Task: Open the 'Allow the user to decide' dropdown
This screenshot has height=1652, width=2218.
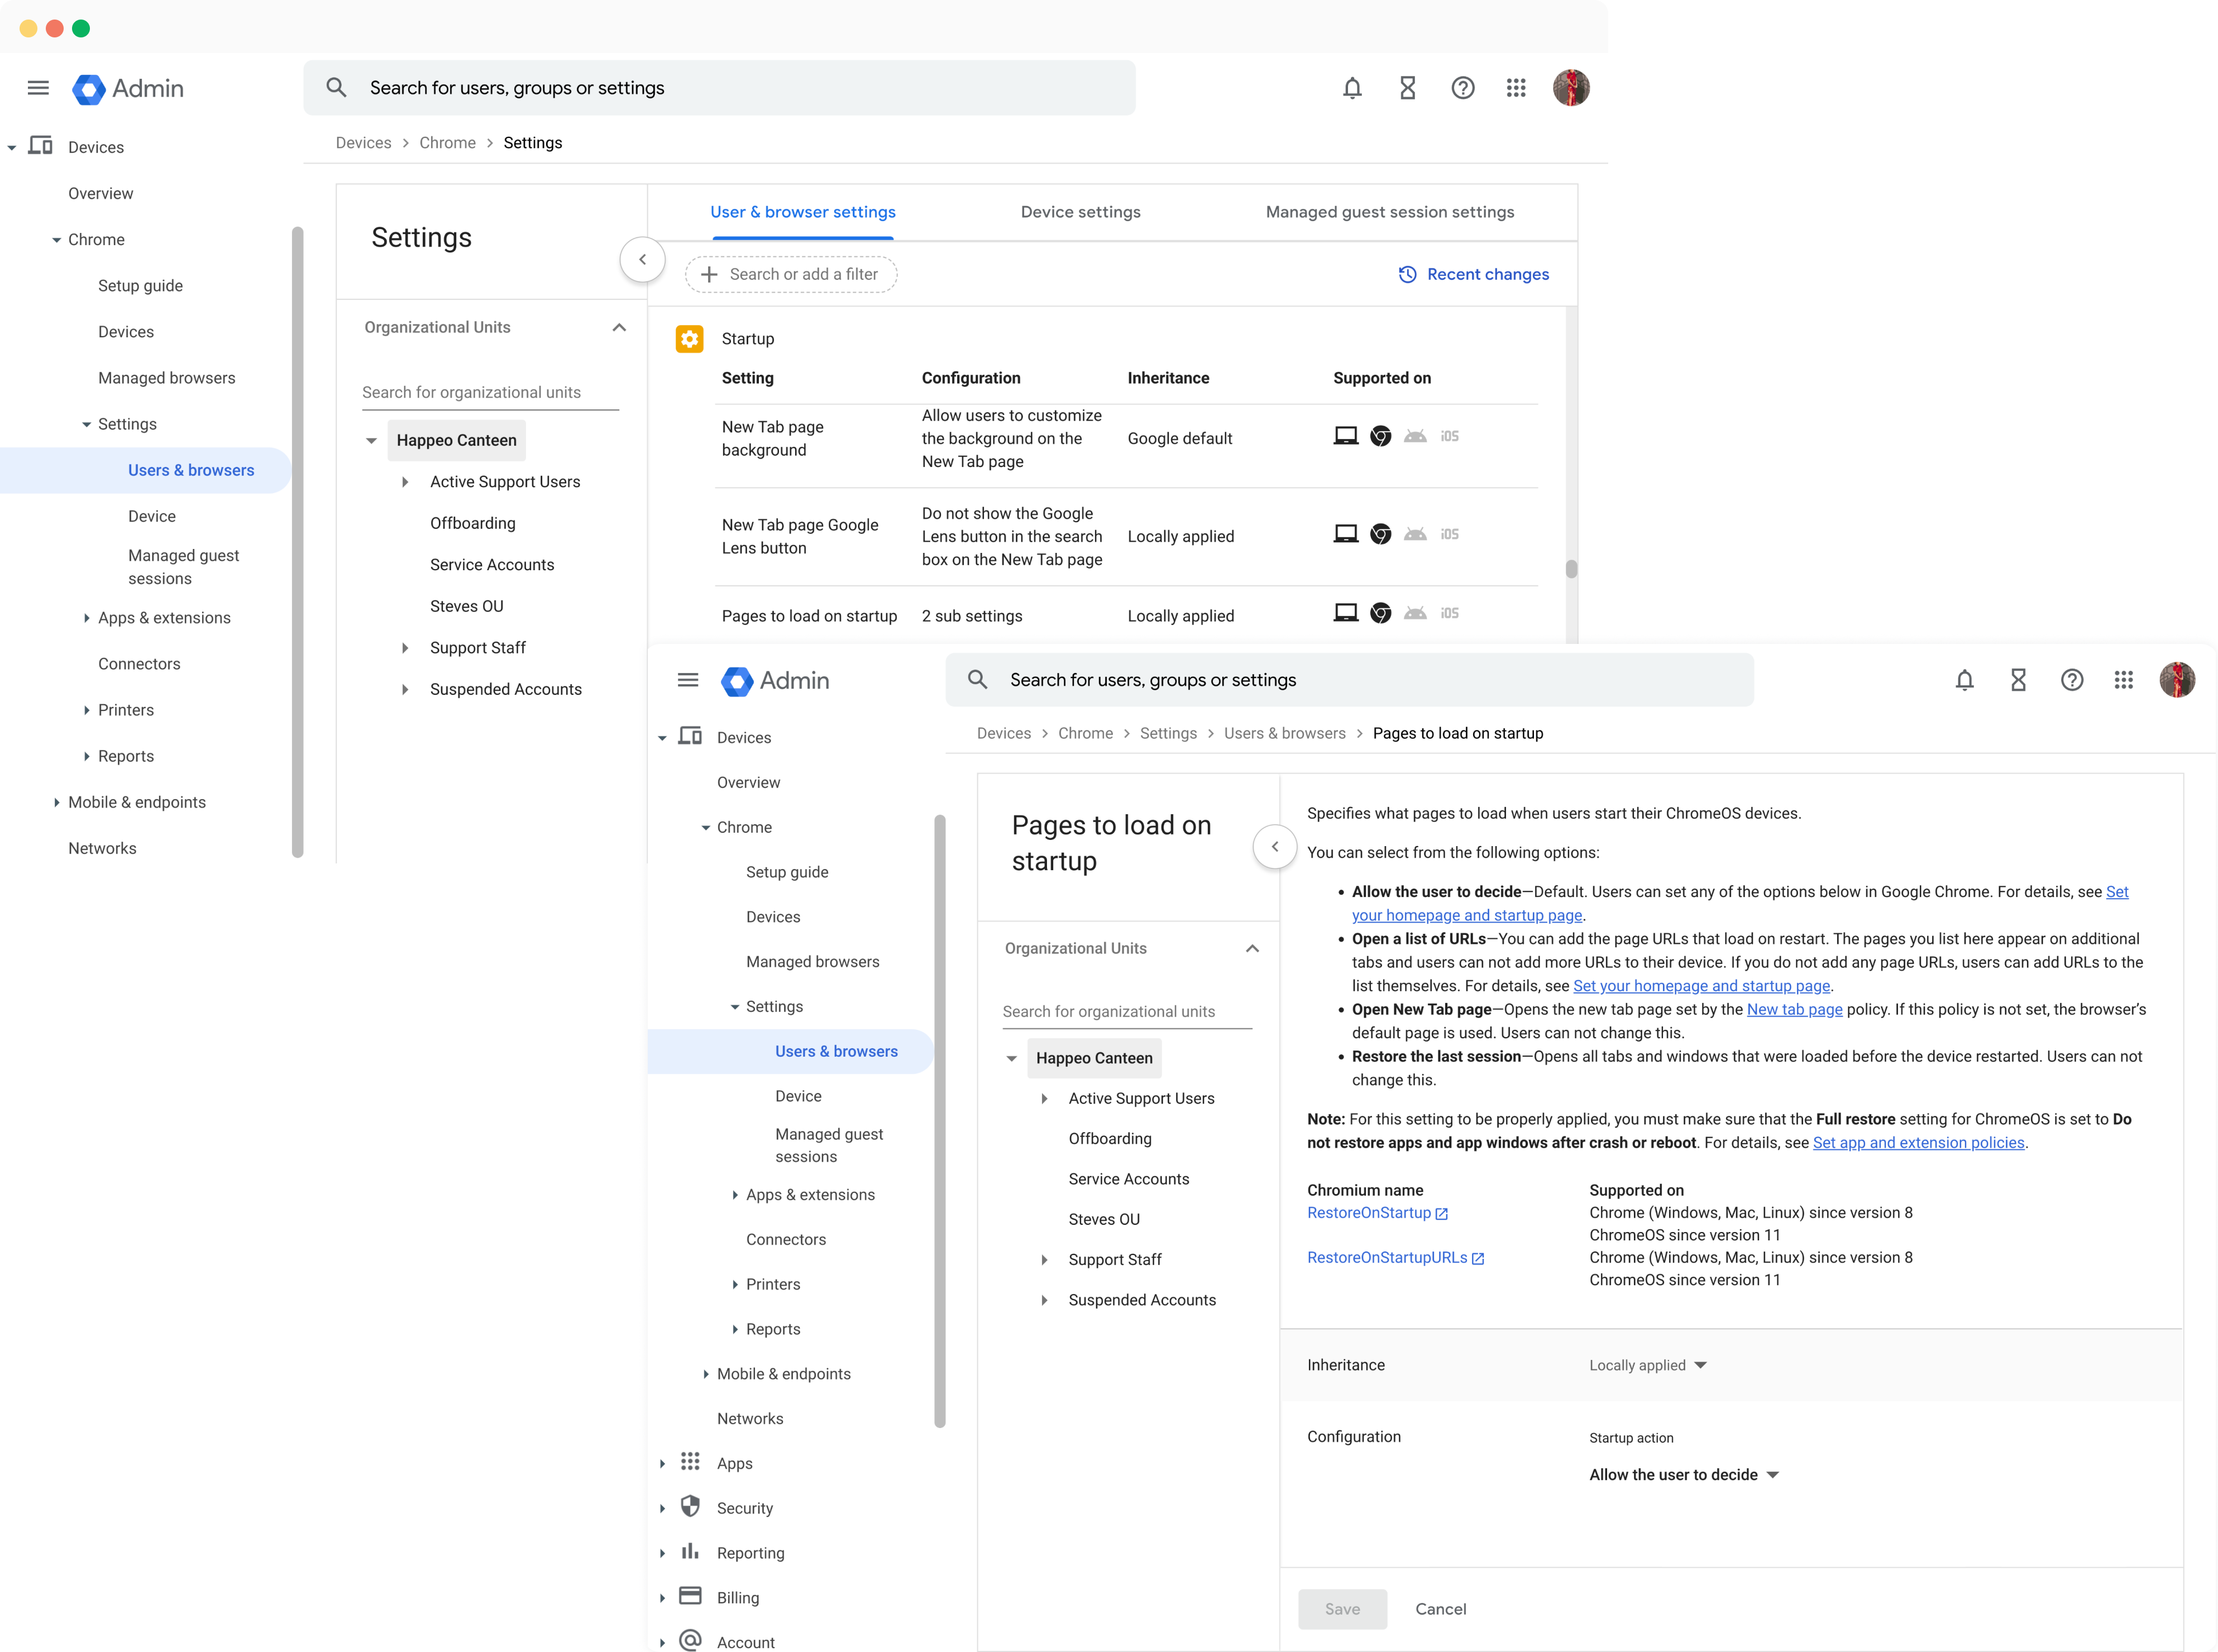Action: point(1683,1475)
